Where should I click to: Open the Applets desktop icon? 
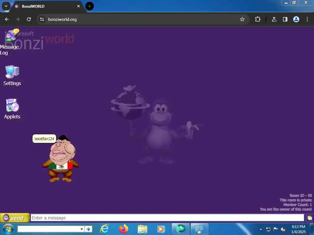click(x=12, y=109)
